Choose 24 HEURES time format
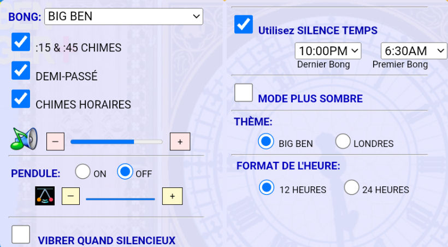The height and width of the screenshot is (247, 448). (x=352, y=188)
